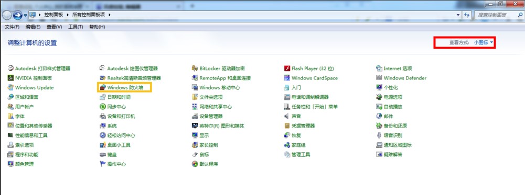Open the 英特尔(R) 图形和媒体 link

(x=222, y=126)
